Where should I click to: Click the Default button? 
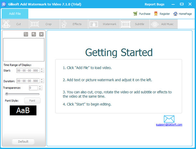23,142
